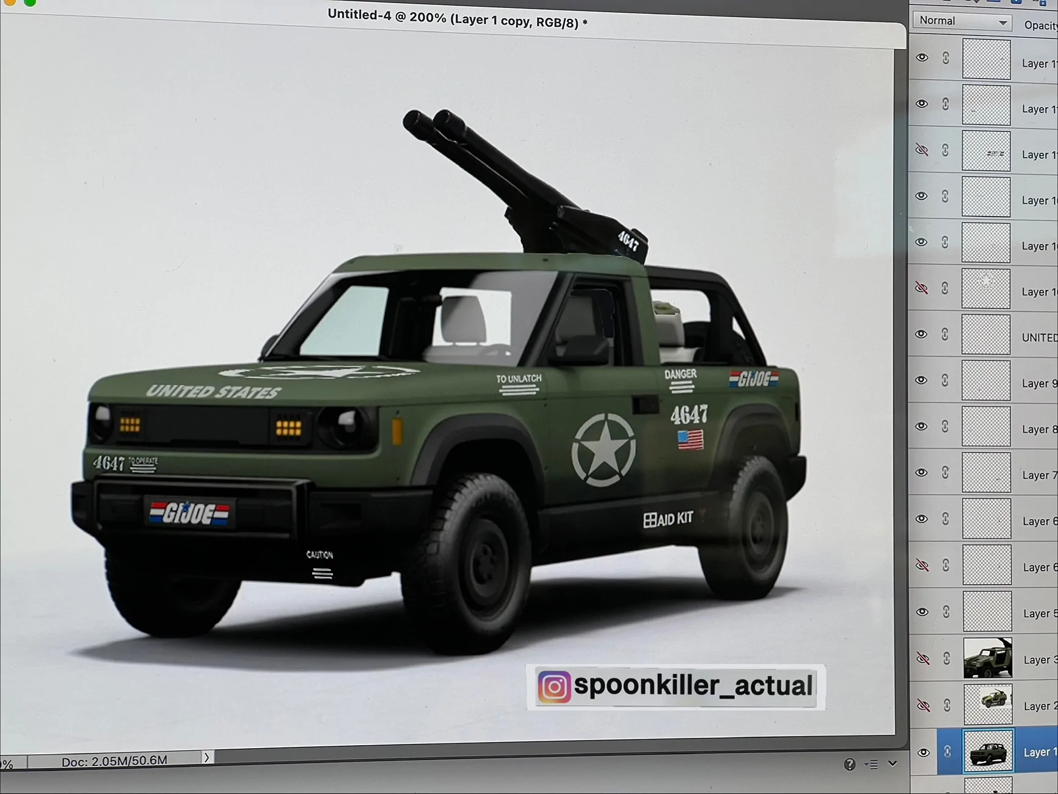Click the link icon on the UNITED layer

(x=945, y=334)
